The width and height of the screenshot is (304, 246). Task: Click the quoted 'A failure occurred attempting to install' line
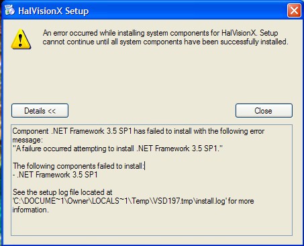tap(117, 149)
